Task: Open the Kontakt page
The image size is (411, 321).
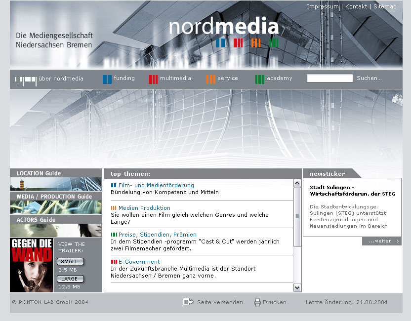Action: 356,6
